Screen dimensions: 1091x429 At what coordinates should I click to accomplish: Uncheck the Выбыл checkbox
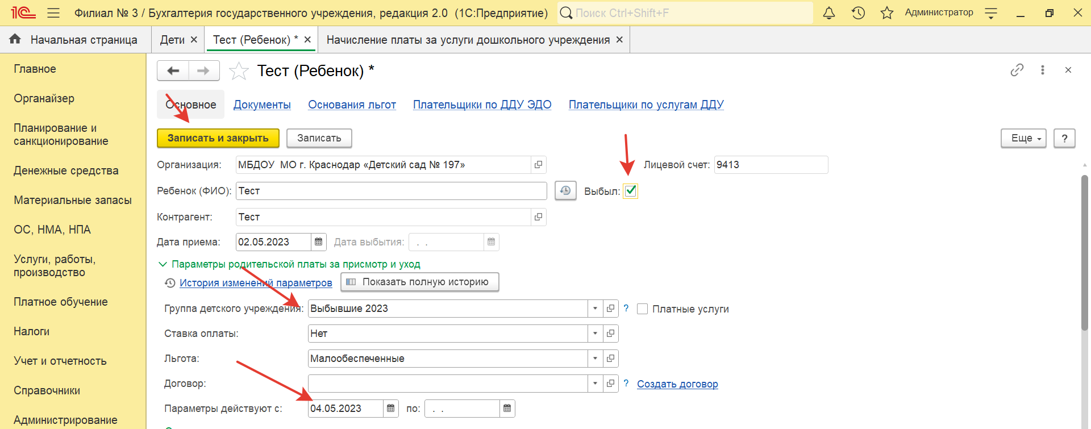pyautogui.click(x=630, y=191)
